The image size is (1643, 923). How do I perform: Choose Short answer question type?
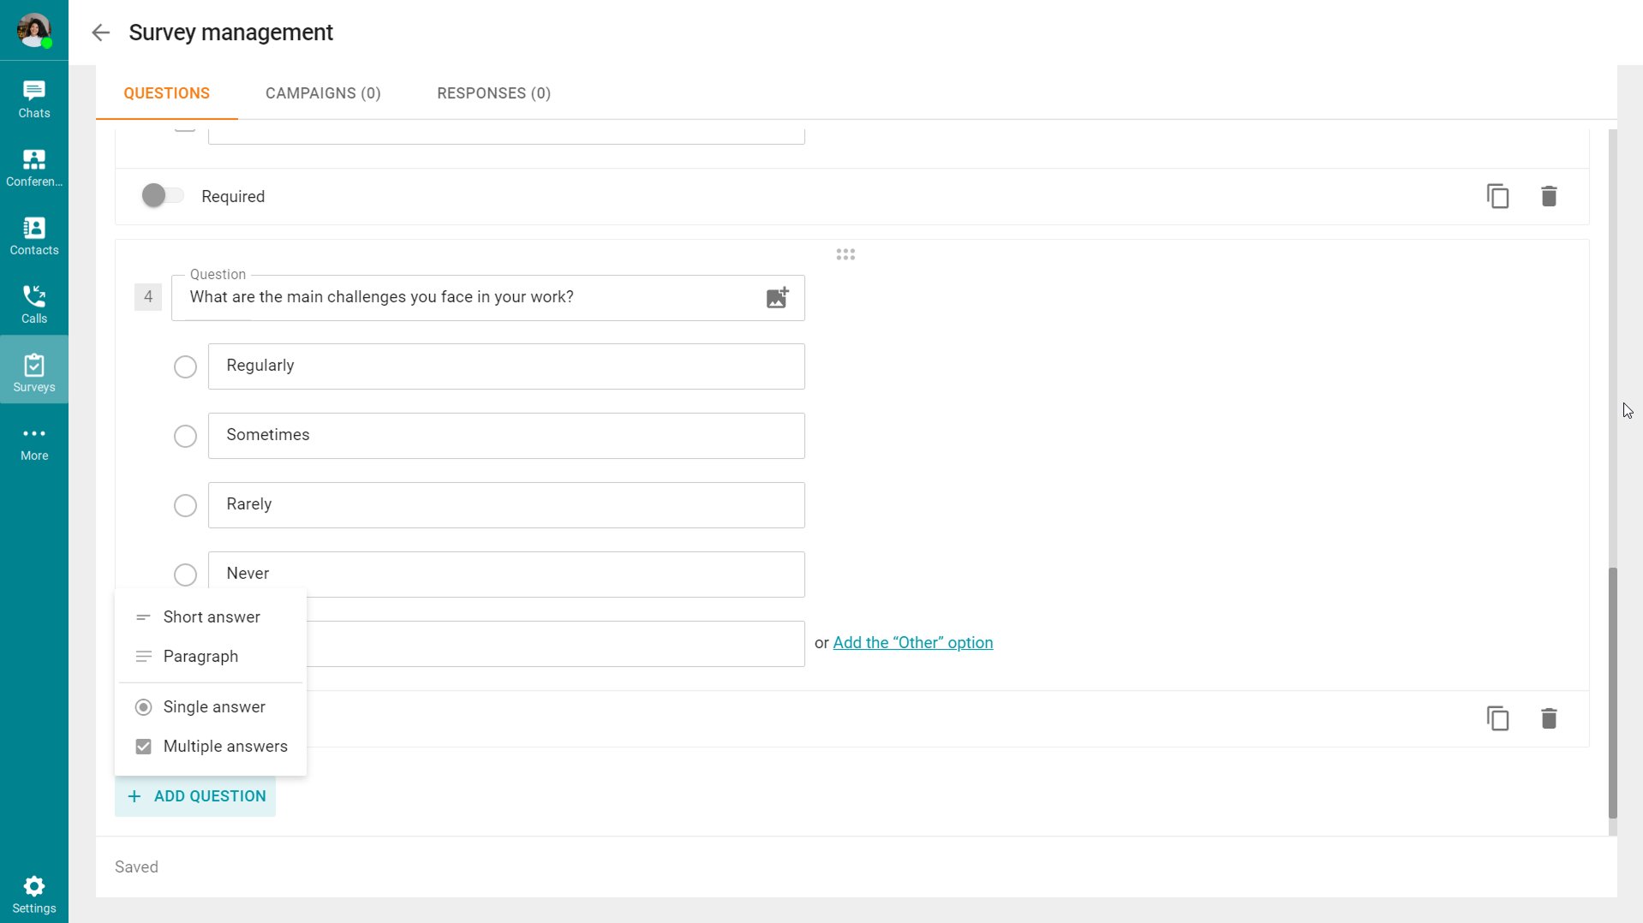(x=211, y=617)
